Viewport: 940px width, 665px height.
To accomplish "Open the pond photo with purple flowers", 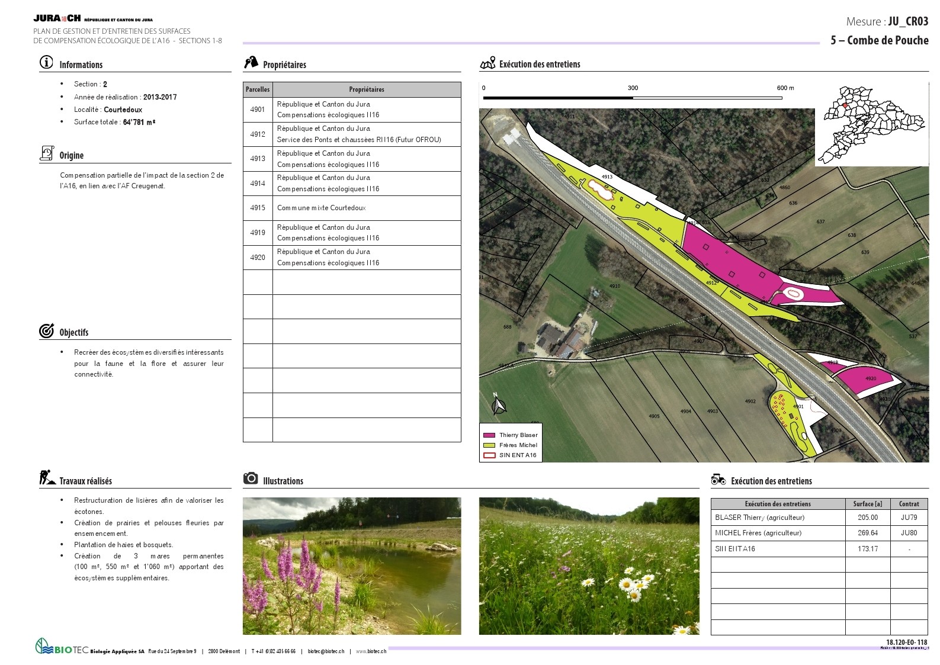I will (352, 566).
